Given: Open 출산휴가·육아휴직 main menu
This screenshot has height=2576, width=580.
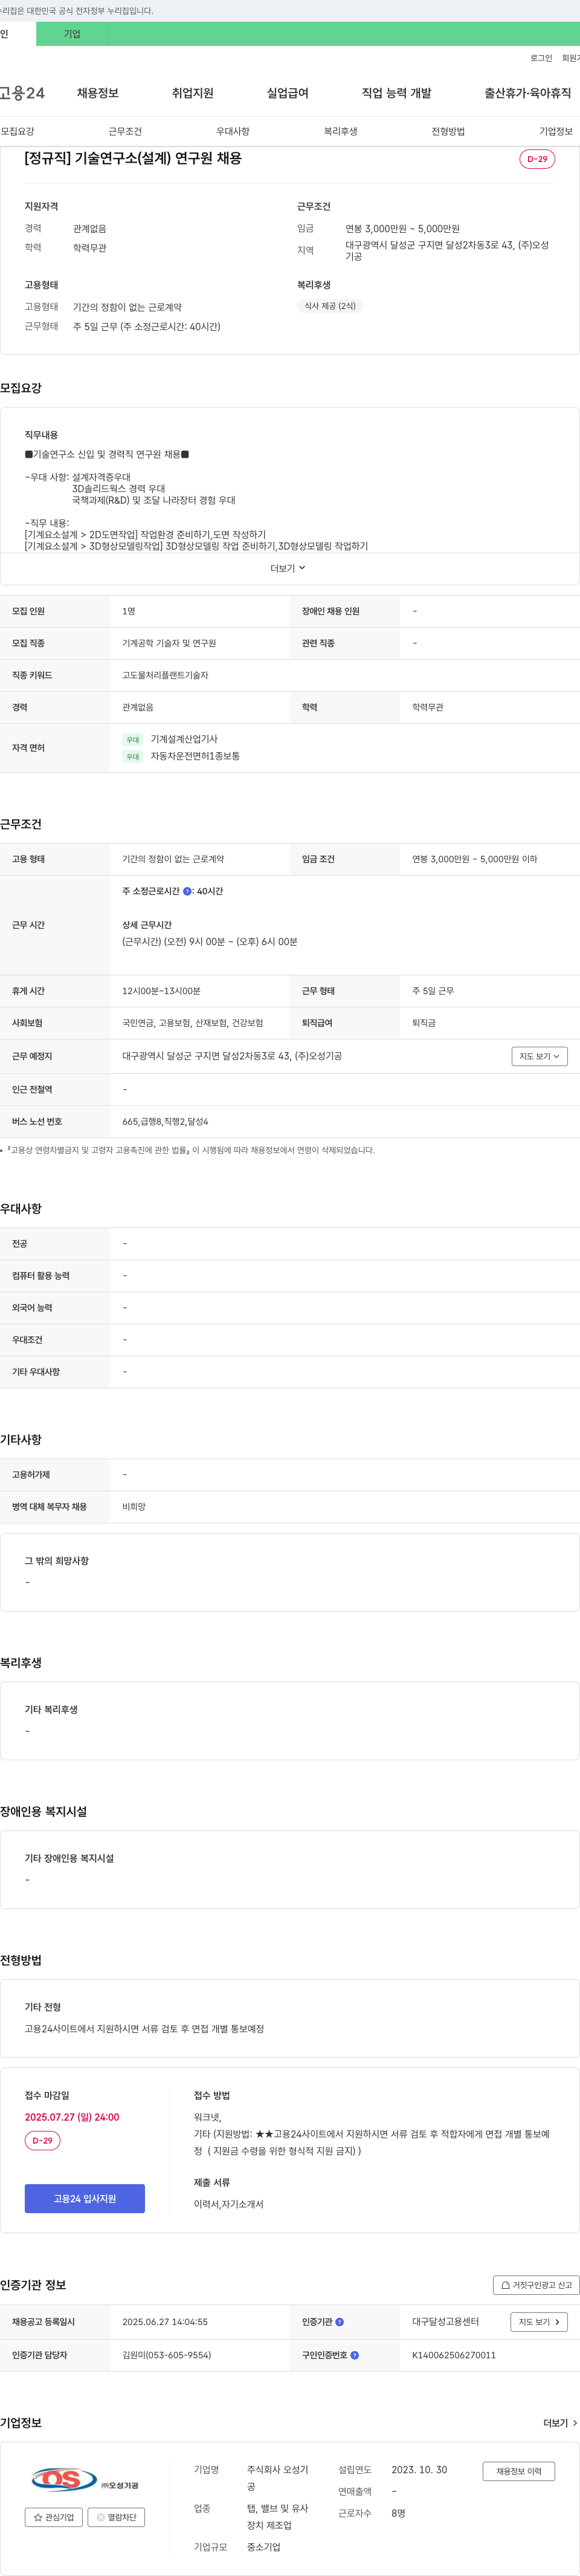Looking at the screenshot, I should (x=528, y=93).
